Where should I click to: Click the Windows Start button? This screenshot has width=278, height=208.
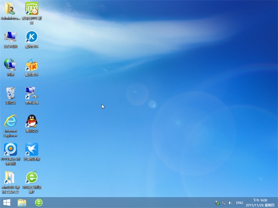point(7,202)
